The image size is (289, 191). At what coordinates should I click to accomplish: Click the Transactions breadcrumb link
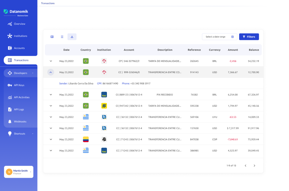tap(48, 3)
